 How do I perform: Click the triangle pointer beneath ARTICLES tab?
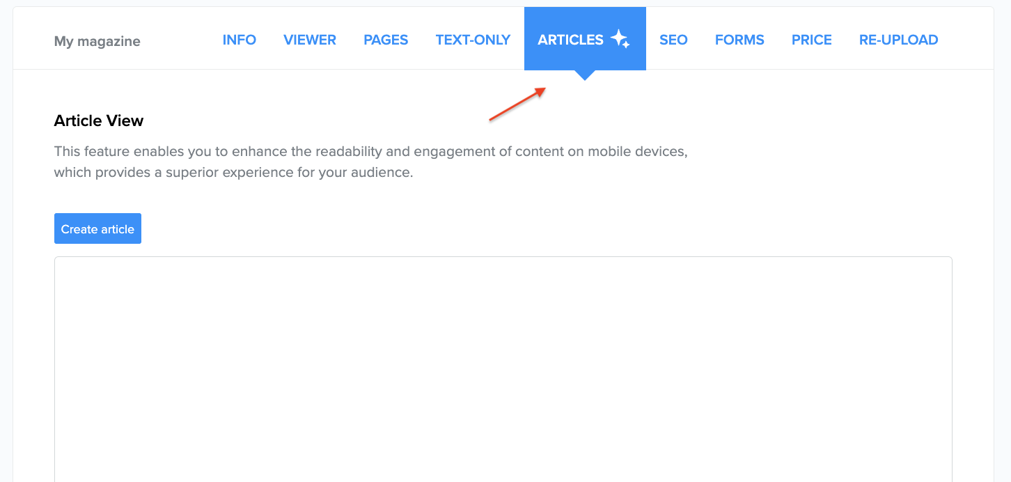pos(585,75)
